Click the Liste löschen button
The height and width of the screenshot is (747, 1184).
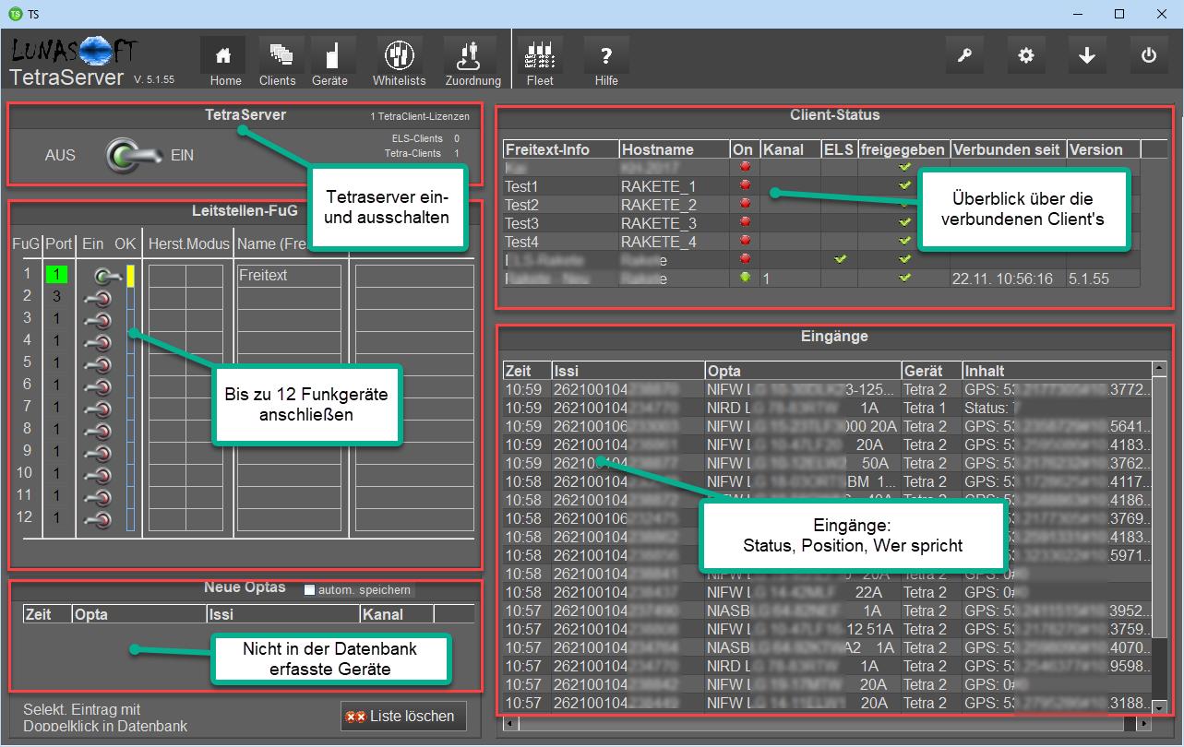coord(403,716)
